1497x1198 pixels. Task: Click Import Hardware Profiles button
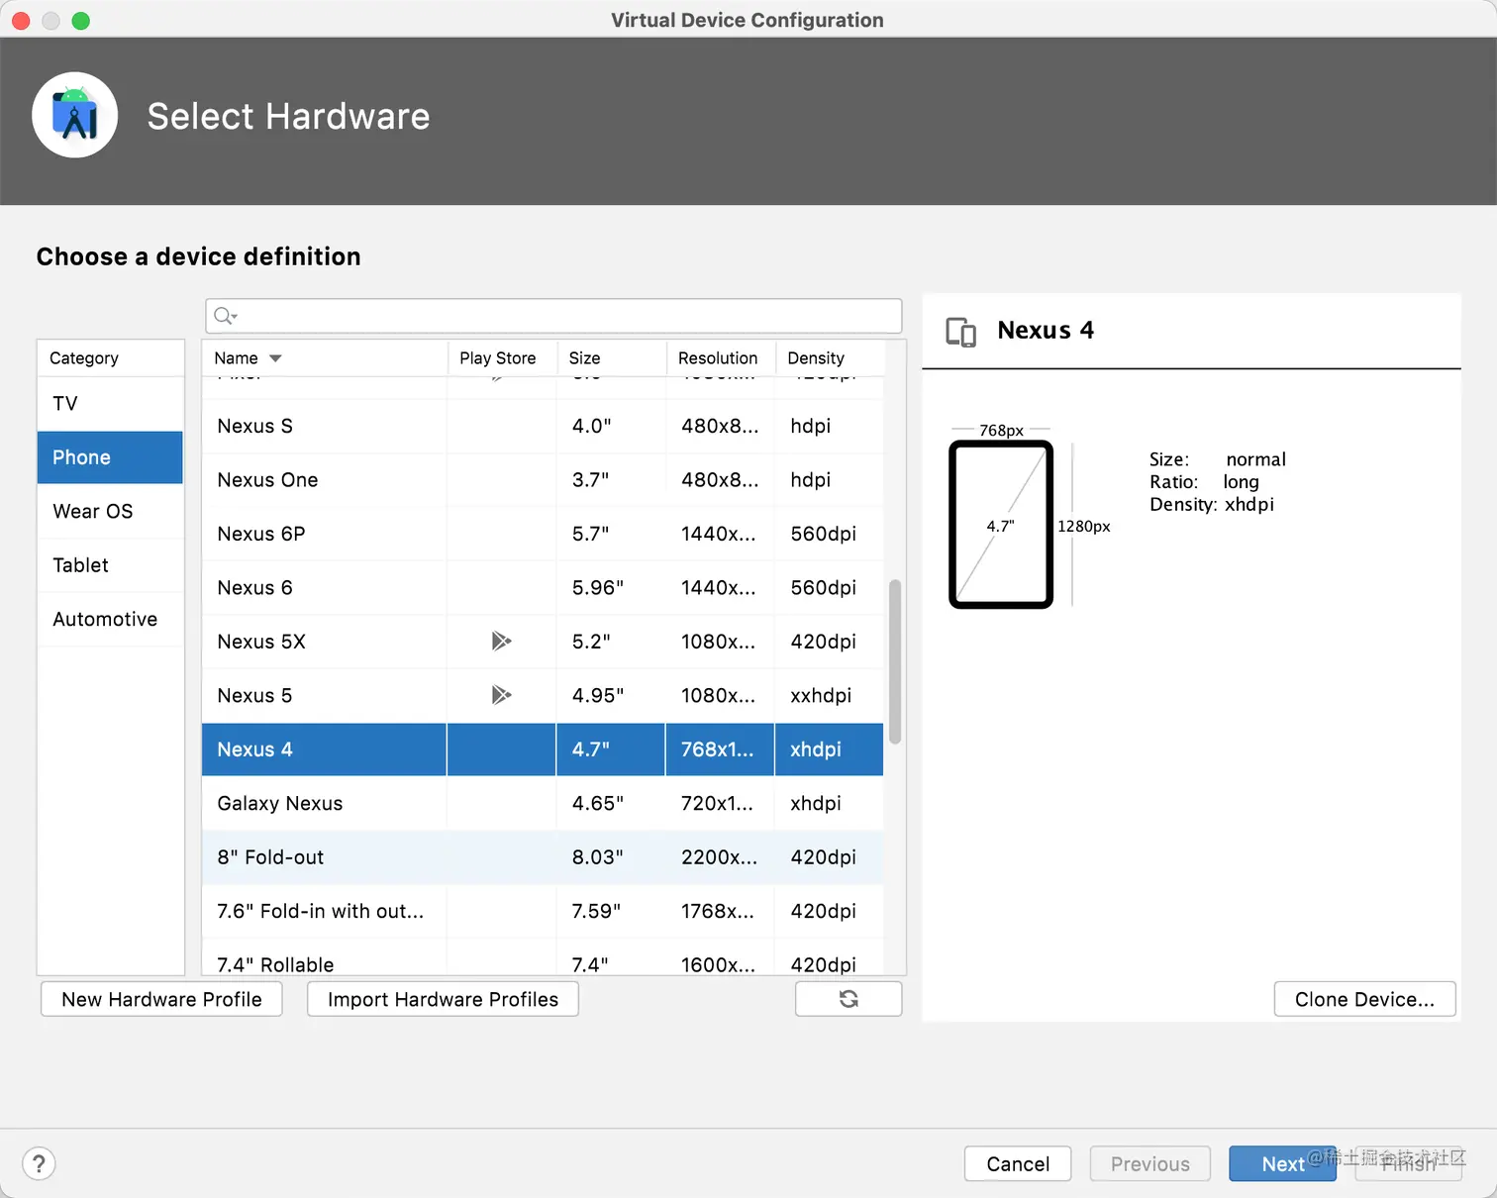pyautogui.click(x=443, y=999)
